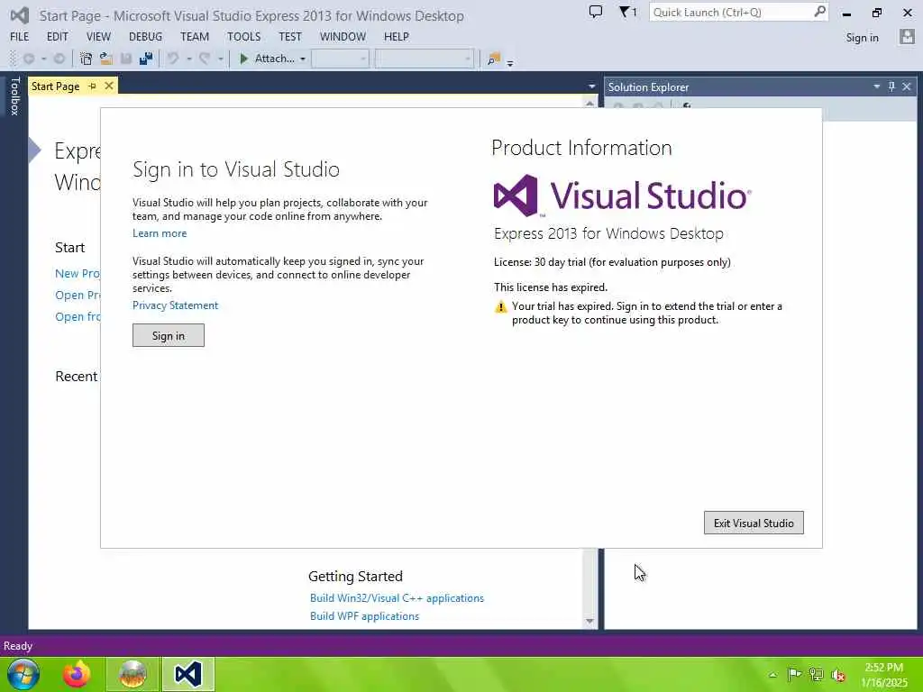Click the Open File toolbar icon
Viewport: 923px width, 692px height.
tap(106, 59)
